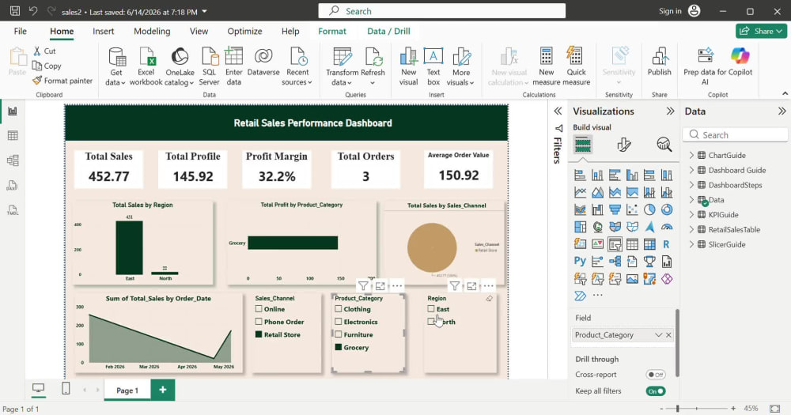Select the Line chart visual

pos(580,192)
